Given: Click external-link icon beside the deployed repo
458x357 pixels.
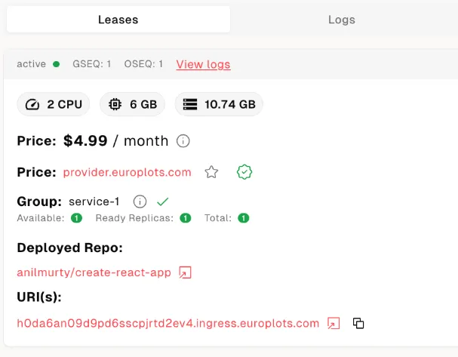Looking at the screenshot, I should click(x=185, y=272).
